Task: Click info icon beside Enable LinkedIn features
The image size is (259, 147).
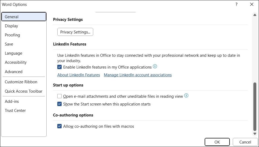Action: click(x=155, y=67)
